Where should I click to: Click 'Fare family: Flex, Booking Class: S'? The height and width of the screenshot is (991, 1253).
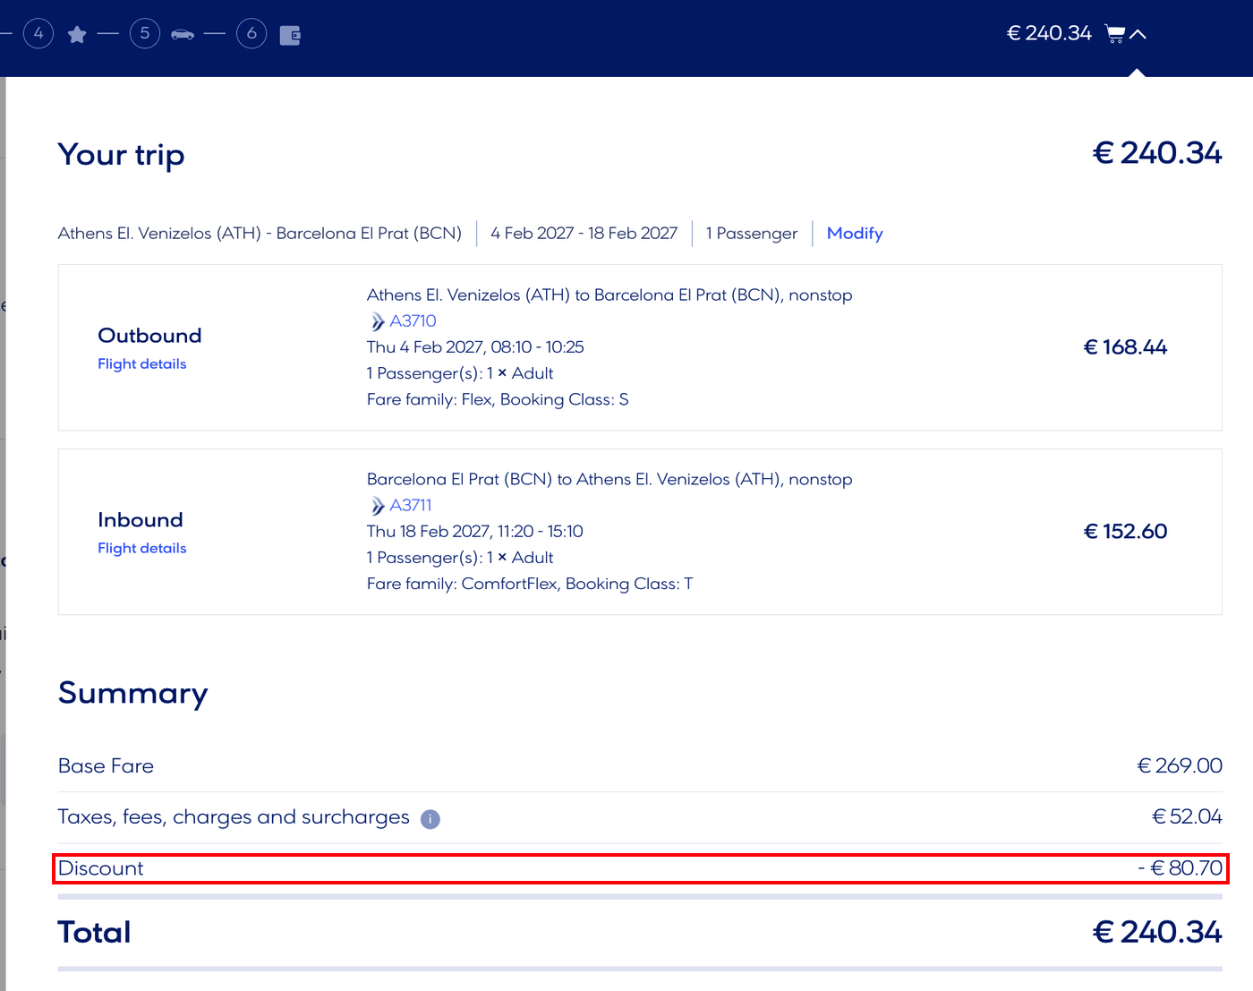point(498,399)
